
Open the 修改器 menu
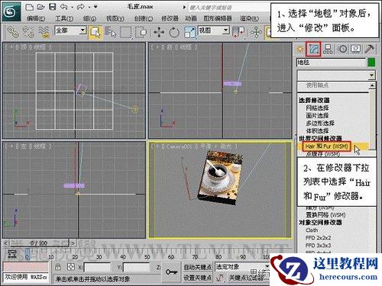point(170,18)
